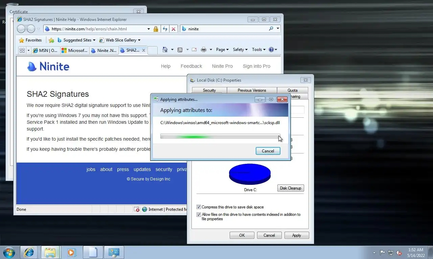Click the red stop loading icon
433x259 pixels.
pos(174,29)
